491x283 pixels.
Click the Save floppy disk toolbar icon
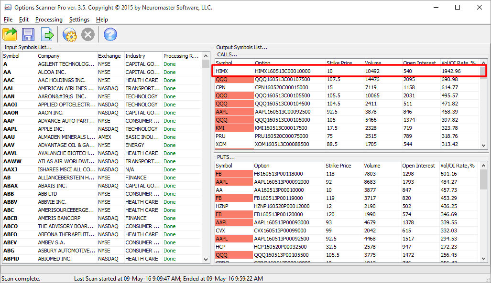point(28,34)
